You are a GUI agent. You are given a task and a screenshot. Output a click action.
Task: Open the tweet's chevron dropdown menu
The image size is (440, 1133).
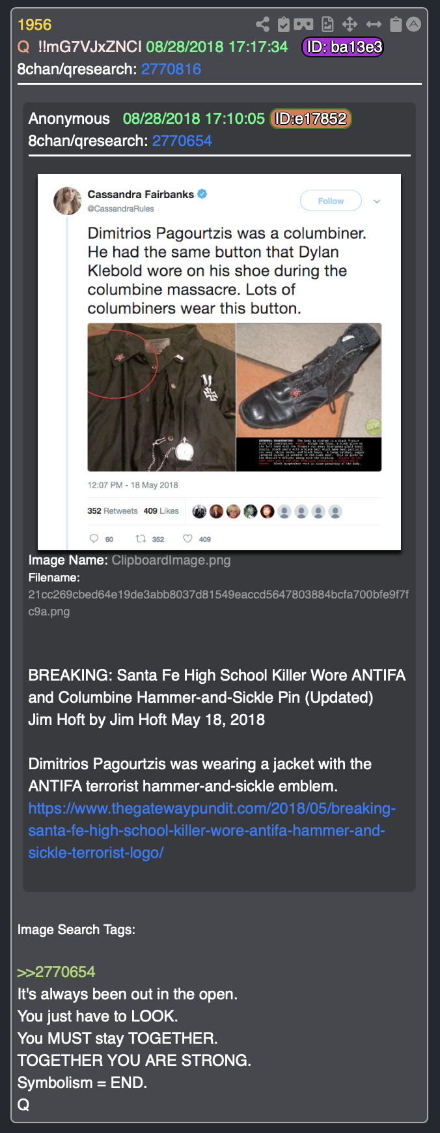point(377,201)
